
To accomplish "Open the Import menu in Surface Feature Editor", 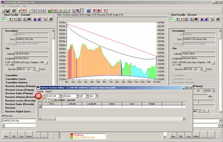I will click(49, 91).
